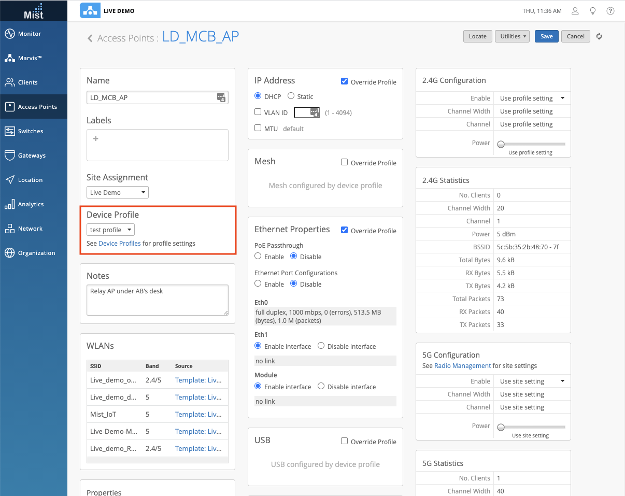The image size is (625, 496).
Task: Open the user account icon
Action: [575, 11]
